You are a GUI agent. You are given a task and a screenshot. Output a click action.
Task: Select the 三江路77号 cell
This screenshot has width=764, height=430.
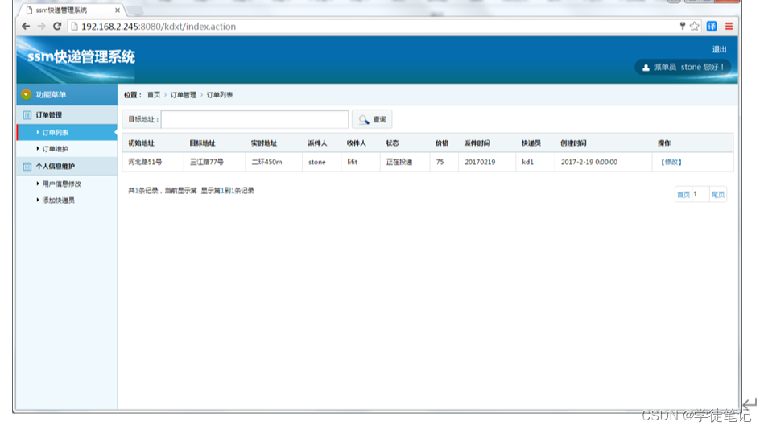click(x=214, y=162)
